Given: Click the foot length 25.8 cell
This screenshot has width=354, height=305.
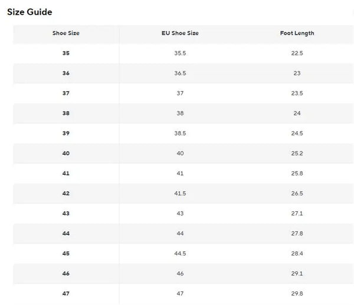Looking at the screenshot, I should click(x=297, y=173).
